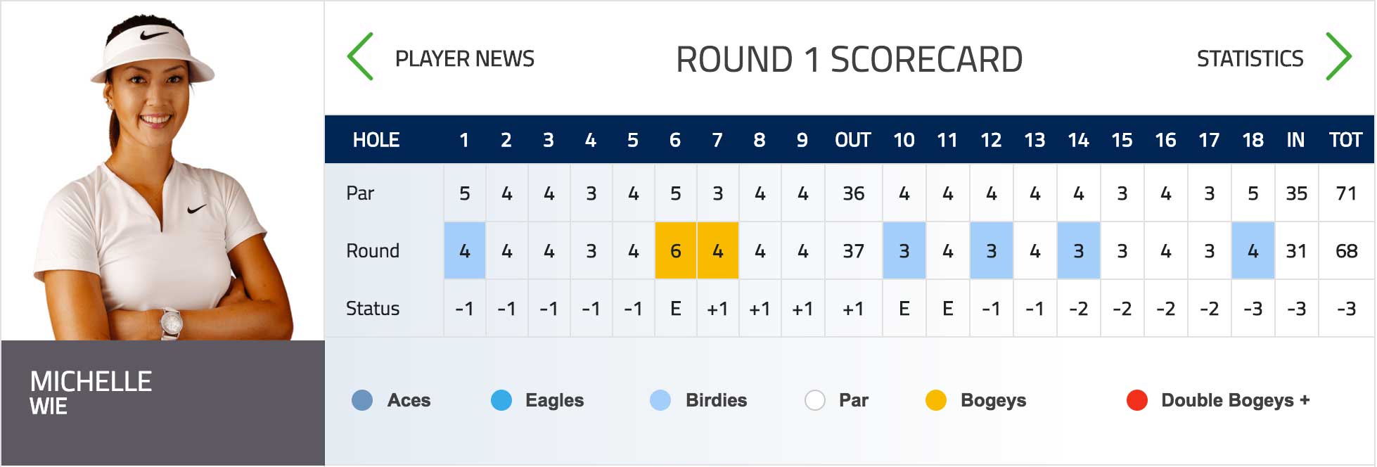Select the hole 6 bogey score cell

pos(676,250)
